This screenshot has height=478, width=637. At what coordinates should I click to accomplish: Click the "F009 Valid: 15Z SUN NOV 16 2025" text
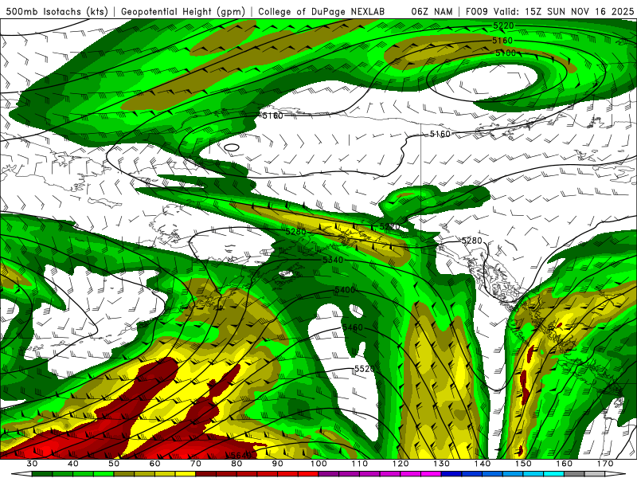(550, 11)
